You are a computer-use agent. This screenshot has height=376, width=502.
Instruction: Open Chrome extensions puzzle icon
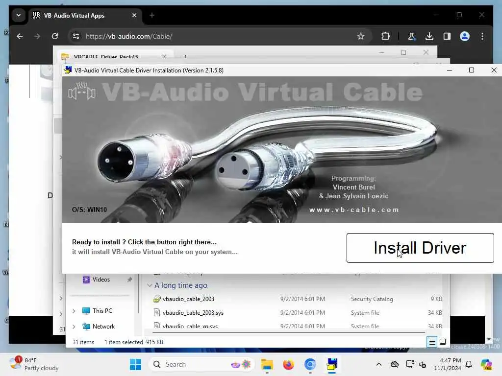point(385,36)
